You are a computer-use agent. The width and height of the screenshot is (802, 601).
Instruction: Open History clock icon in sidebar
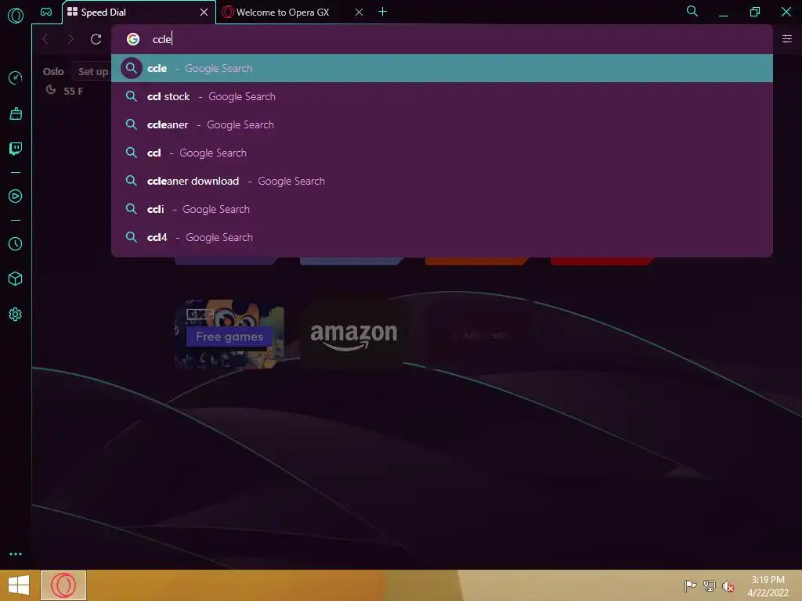click(16, 244)
